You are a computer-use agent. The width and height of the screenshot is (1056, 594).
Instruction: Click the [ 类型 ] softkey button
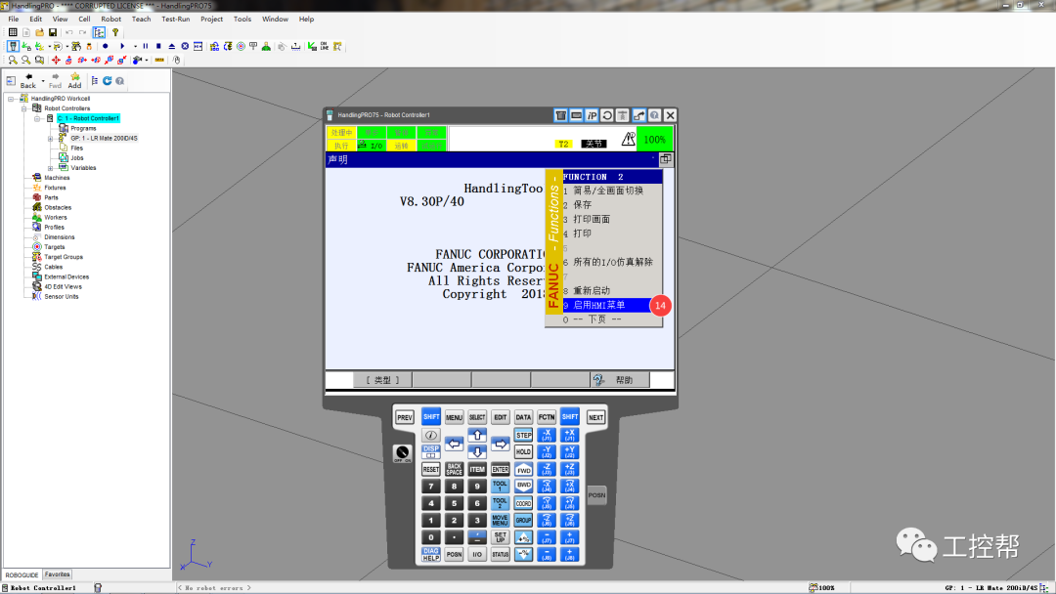point(382,380)
